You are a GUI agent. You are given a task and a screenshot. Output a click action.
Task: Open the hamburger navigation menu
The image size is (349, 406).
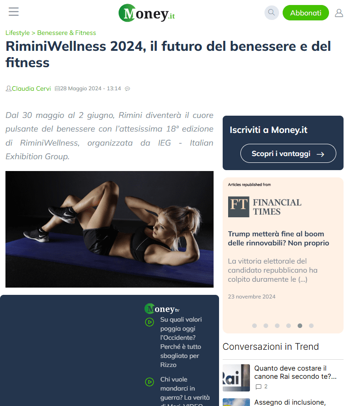coord(14,12)
